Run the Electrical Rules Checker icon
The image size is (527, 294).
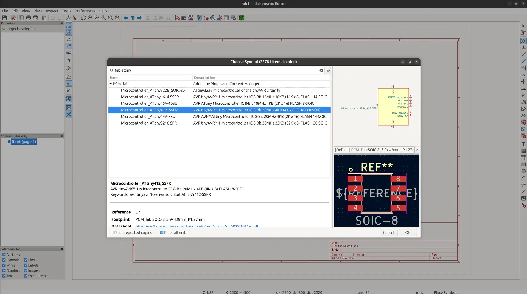(x=206, y=18)
